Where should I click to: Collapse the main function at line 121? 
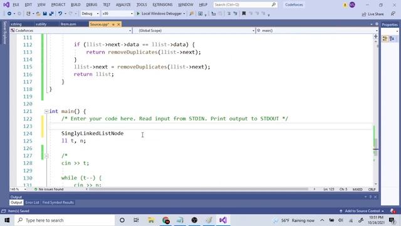pyautogui.click(x=46, y=112)
